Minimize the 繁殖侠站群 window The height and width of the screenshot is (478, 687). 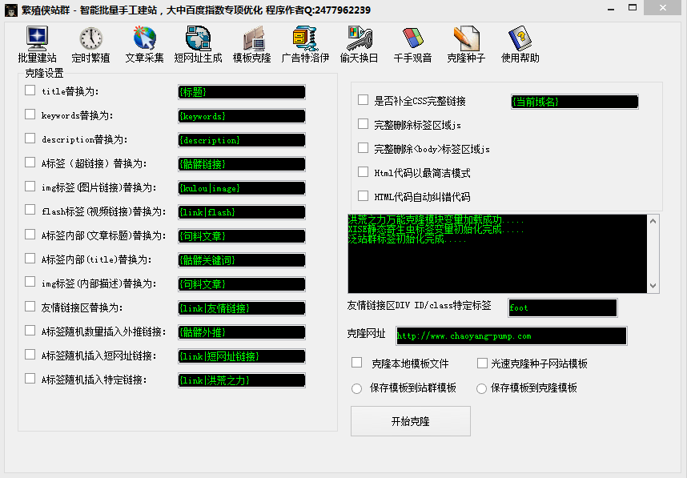coord(611,9)
